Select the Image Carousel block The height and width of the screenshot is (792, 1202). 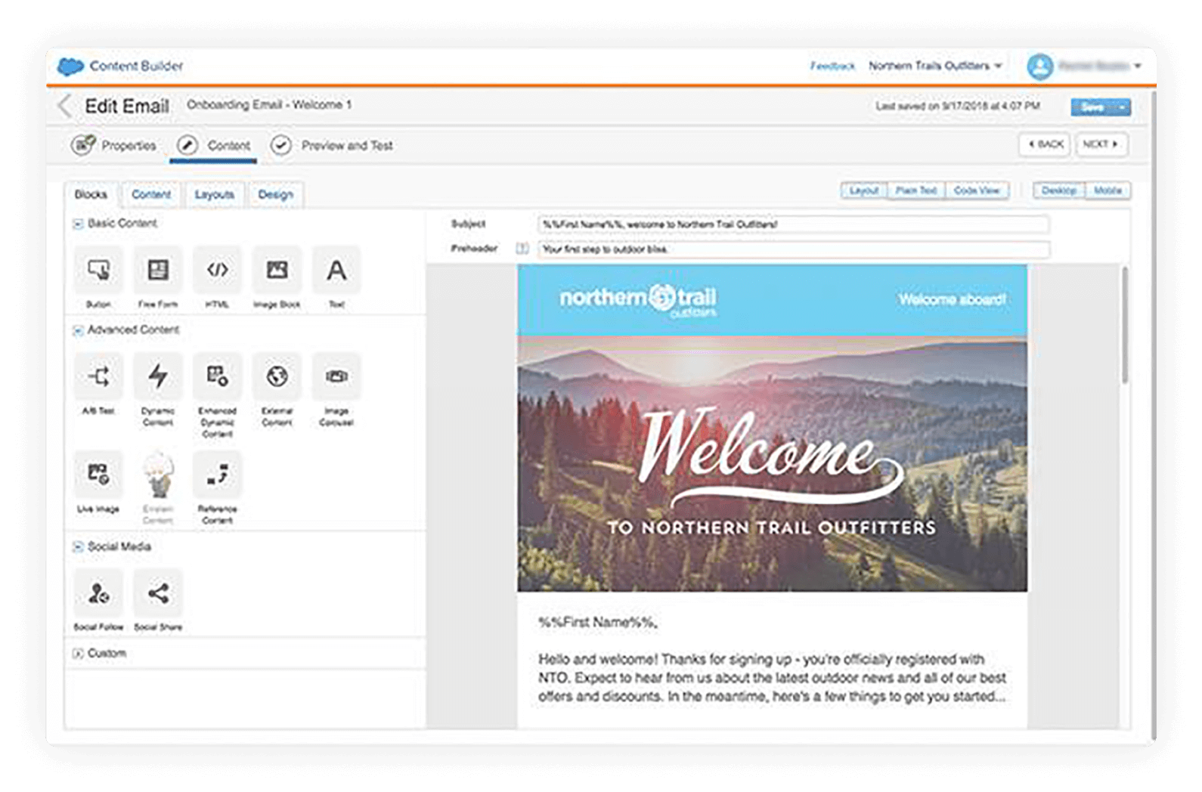point(336,376)
